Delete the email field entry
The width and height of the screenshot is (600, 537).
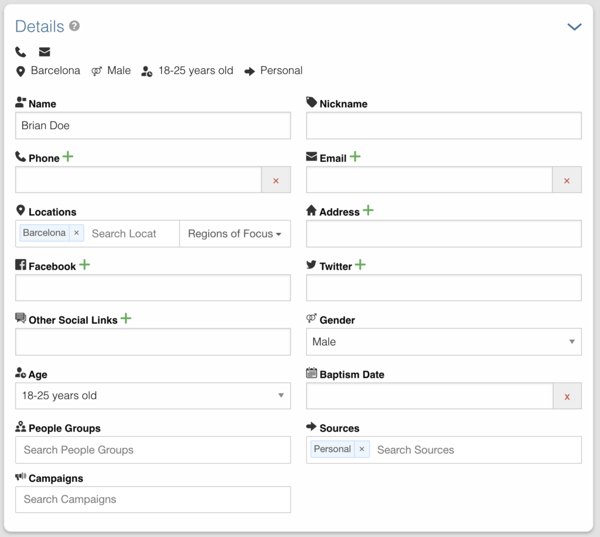coord(567,180)
